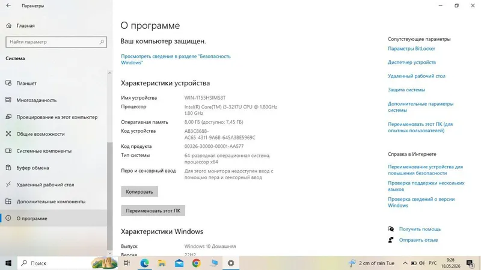
Task: Select О программе in the sidebar
Action: tap(54, 218)
